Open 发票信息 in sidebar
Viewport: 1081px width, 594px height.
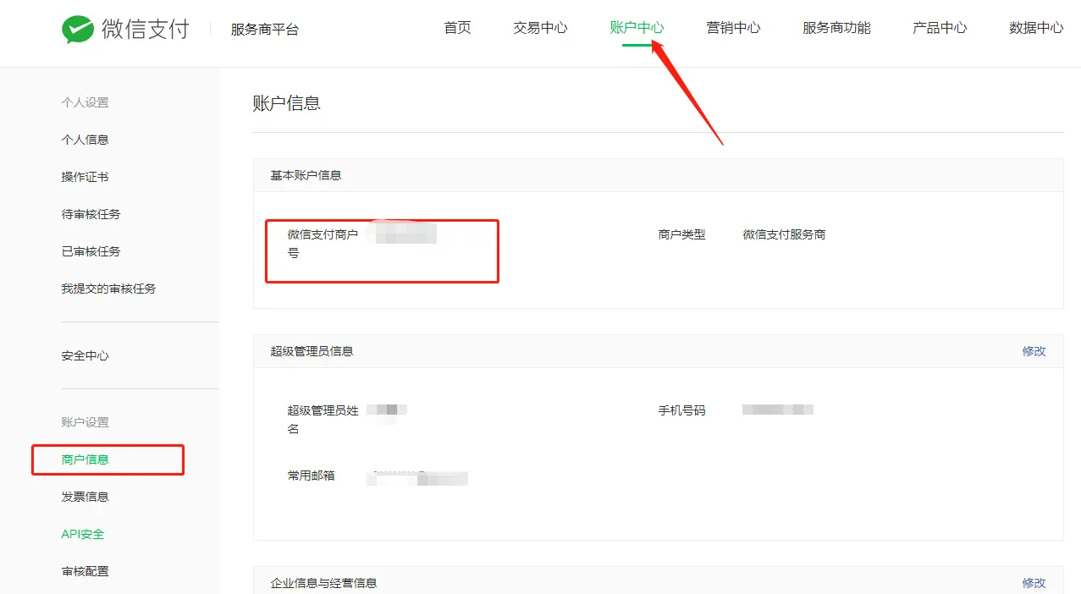85,497
